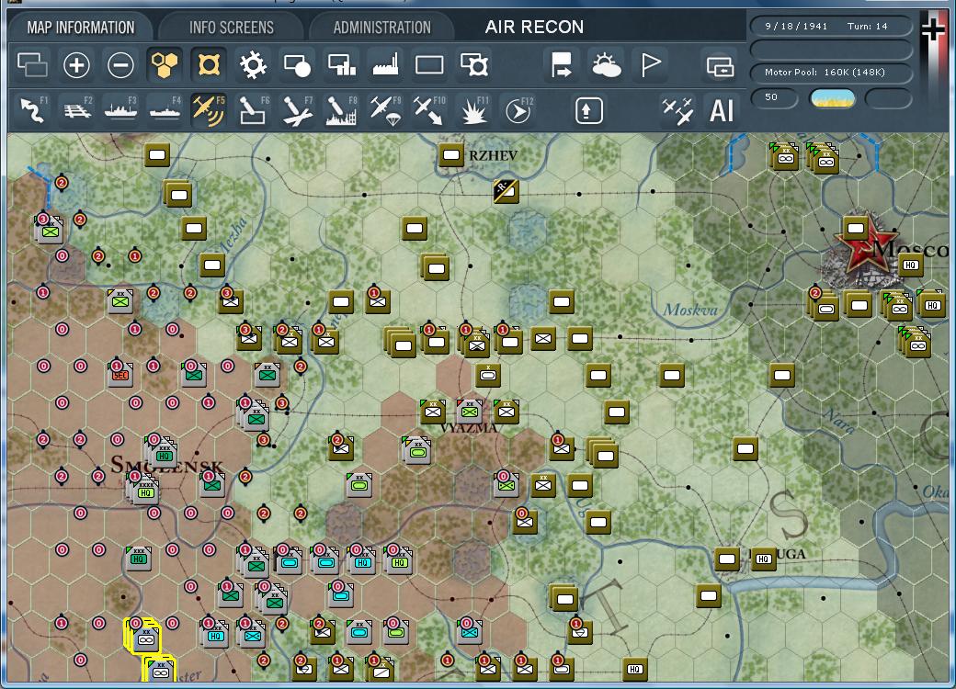Click the F11 explosion attack icon
The image size is (956, 689).
pos(473,110)
